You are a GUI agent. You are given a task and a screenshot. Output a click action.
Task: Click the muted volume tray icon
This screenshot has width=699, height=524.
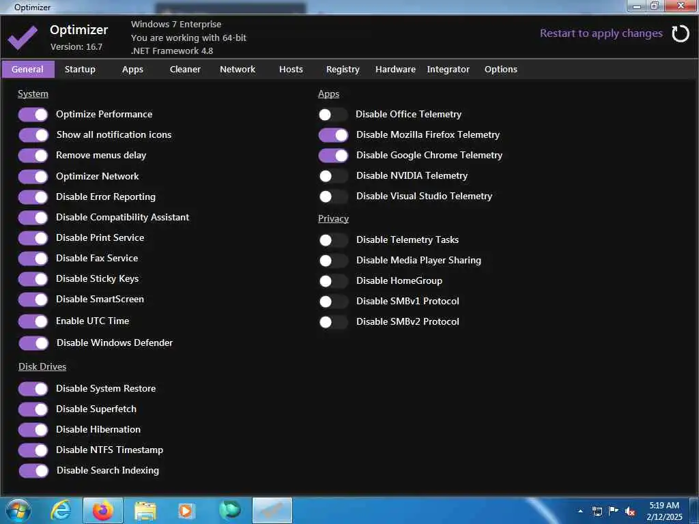[630, 511]
